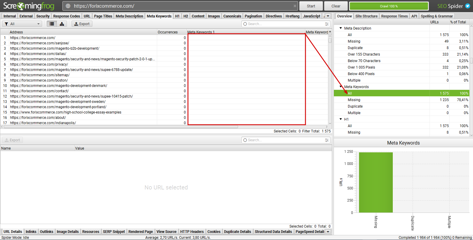The width and height of the screenshot is (473, 240).
Task: Collapse the H1 tree section
Action: (x=341, y=119)
